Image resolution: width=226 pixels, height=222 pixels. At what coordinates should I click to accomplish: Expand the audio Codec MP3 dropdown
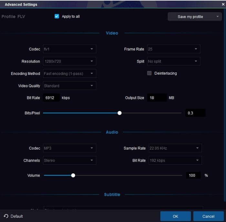(x=69, y=148)
